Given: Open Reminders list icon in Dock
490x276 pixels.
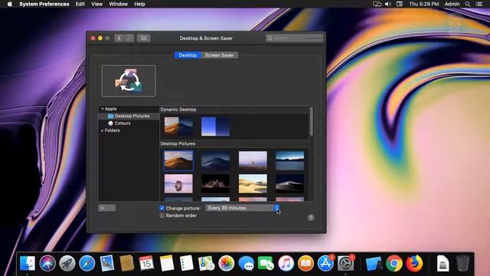Looking at the screenshot, I should (x=187, y=263).
